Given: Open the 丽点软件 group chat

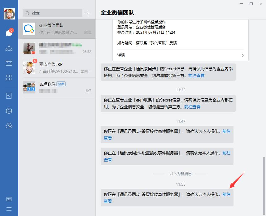Looking at the screenshot, I should click(x=57, y=87).
